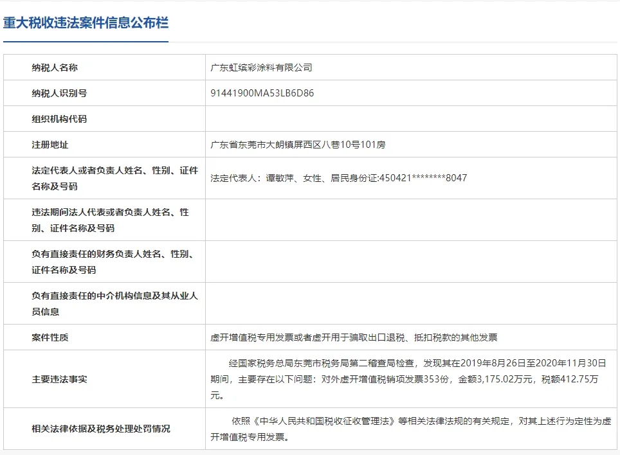
Task: Click the 负有直接责任的财务负责人 row label
Action: [x=113, y=262]
